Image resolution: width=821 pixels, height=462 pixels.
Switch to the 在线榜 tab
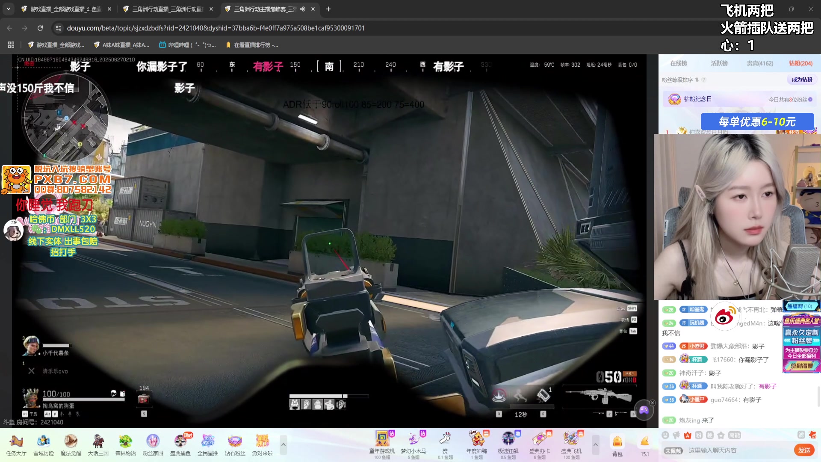coord(679,63)
